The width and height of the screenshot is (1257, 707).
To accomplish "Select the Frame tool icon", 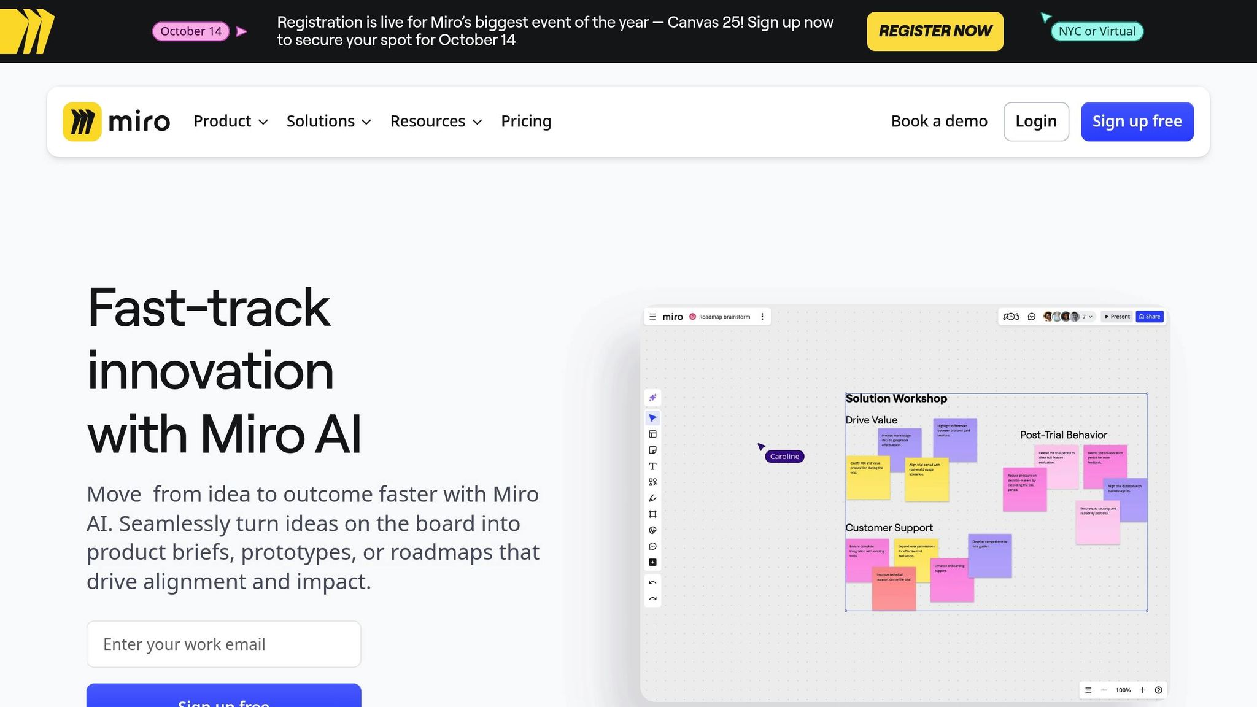I will pyautogui.click(x=652, y=514).
